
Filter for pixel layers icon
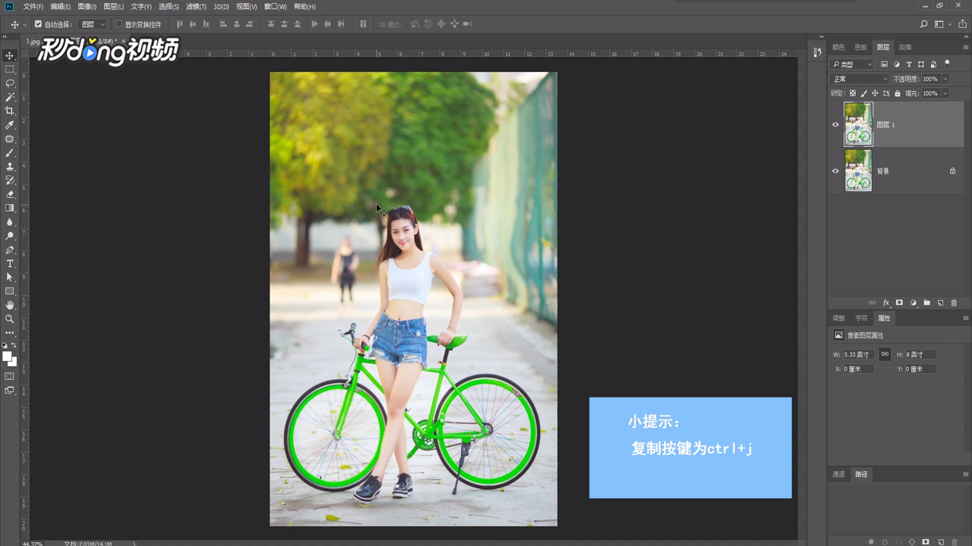pos(884,64)
